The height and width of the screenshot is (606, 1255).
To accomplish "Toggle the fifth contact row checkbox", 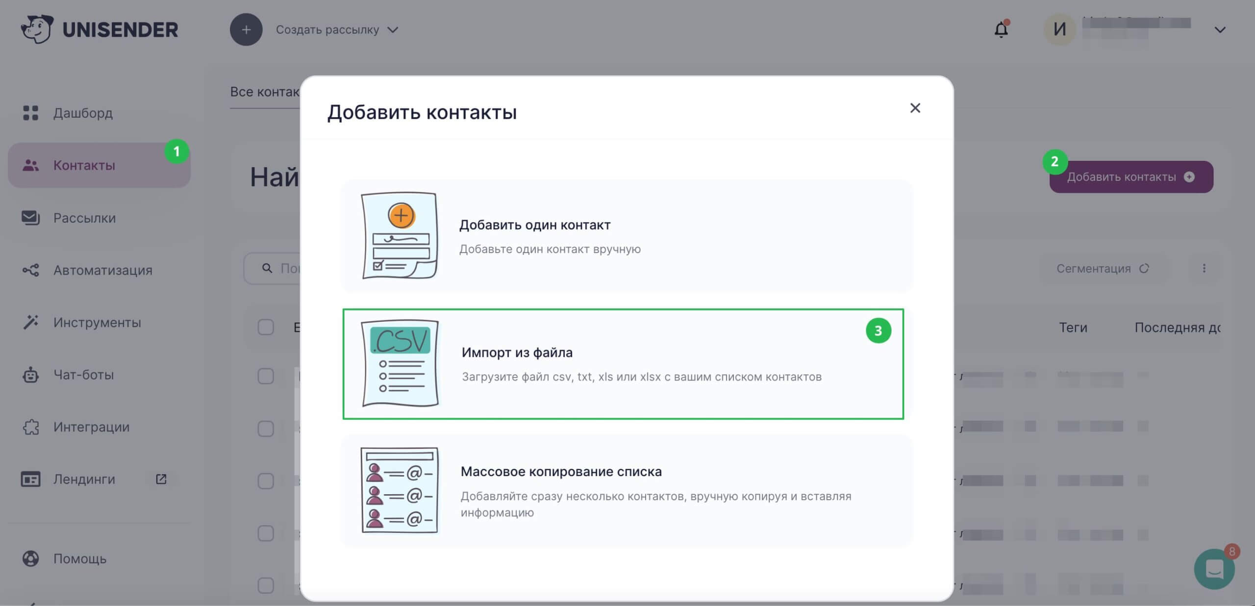I will 266,585.
